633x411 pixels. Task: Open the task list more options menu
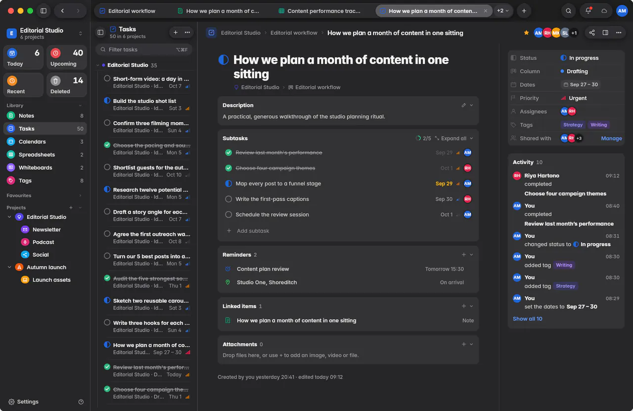(x=187, y=32)
